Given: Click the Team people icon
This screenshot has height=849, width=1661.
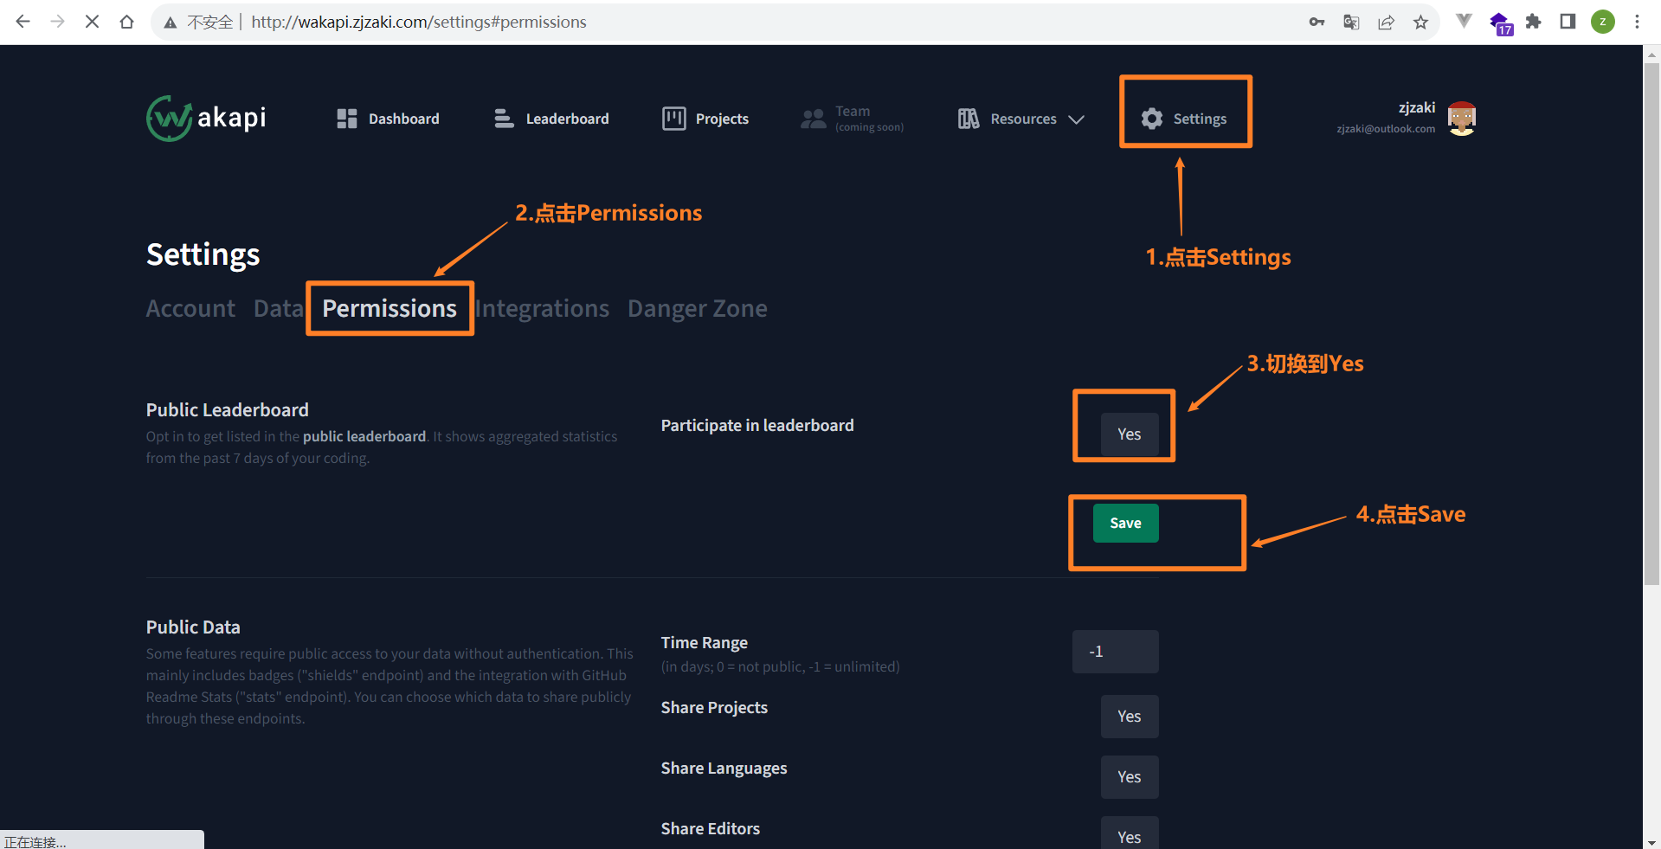Looking at the screenshot, I should tap(813, 119).
